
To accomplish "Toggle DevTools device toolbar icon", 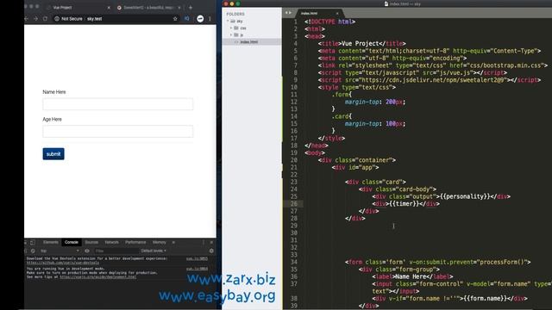I will [x=33, y=243].
